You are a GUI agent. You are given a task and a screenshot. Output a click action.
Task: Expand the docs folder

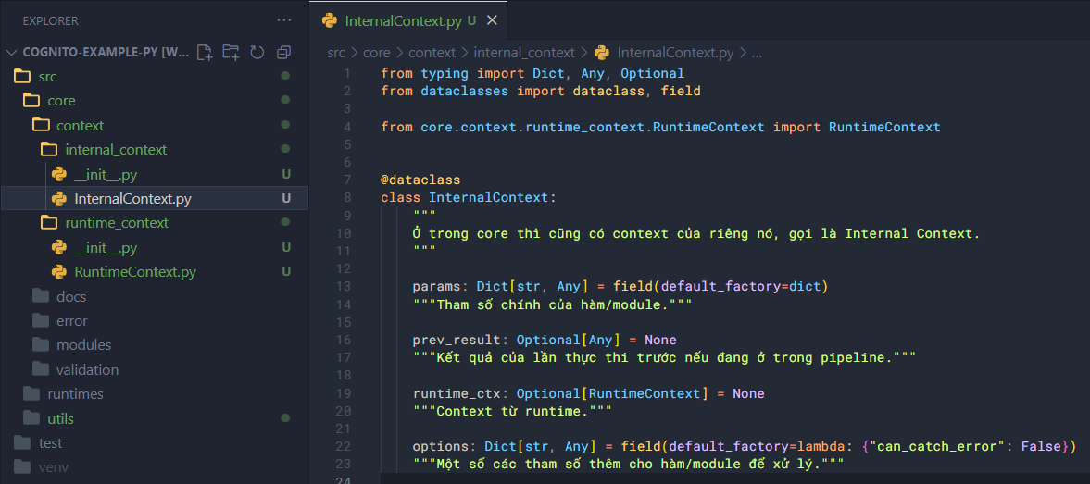coord(70,296)
